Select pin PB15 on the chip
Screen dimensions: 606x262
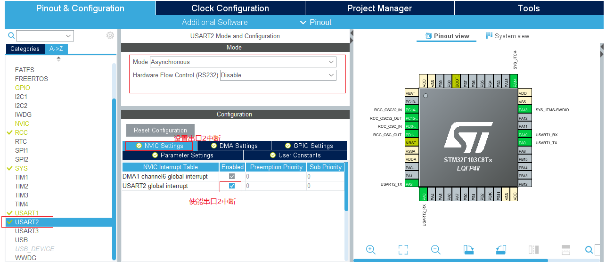524,159
